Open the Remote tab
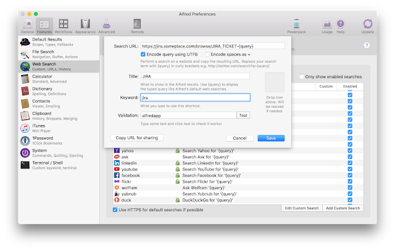Image resolution: width=395 pixels, height=250 pixels. (137, 26)
